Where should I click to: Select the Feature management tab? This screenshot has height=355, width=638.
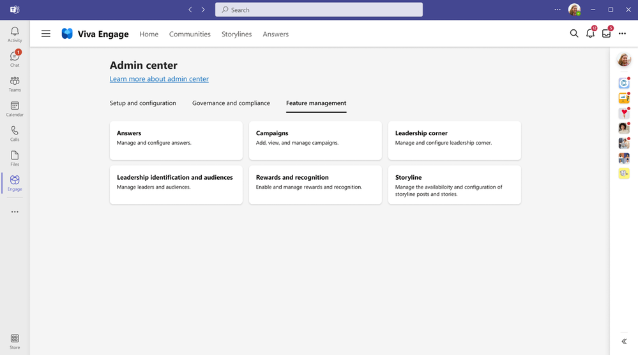coord(316,103)
